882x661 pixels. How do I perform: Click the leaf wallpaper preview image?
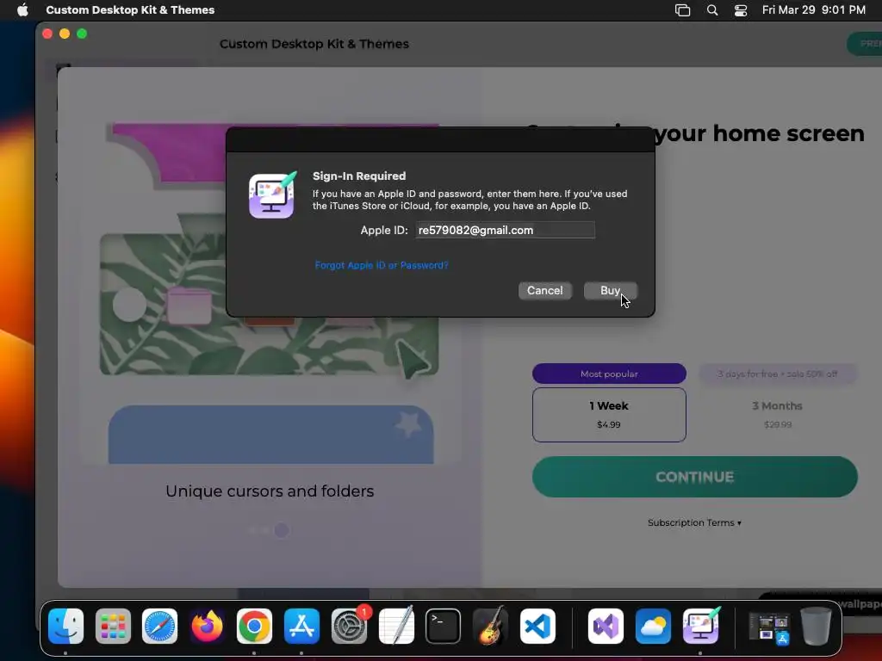[x=269, y=304]
